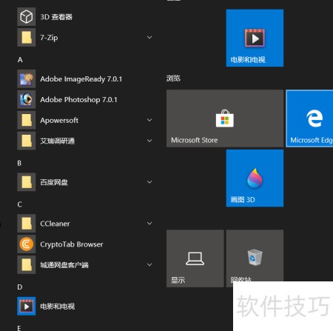Screen dimensions: 333x331
Task: Launch Adobe Photoshop 7.0.1 icon
Action: [27, 99]
